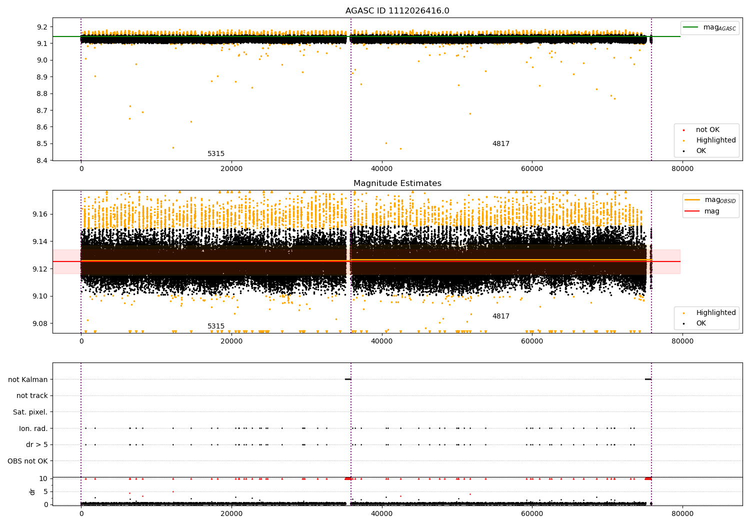Click the 9.12 y-tick in middle plot
The image size is (750, 525).
pyautogui.click(x=40, y=269)
